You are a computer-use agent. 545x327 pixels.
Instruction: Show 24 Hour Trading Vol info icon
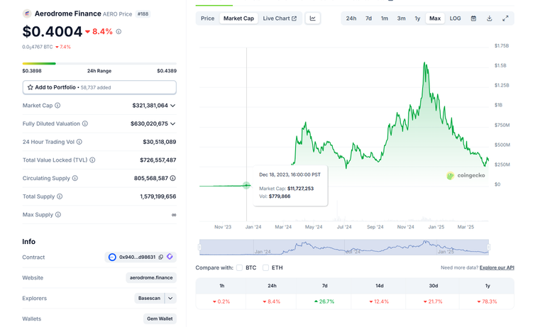pyautogui.click(x=79, y=142)
